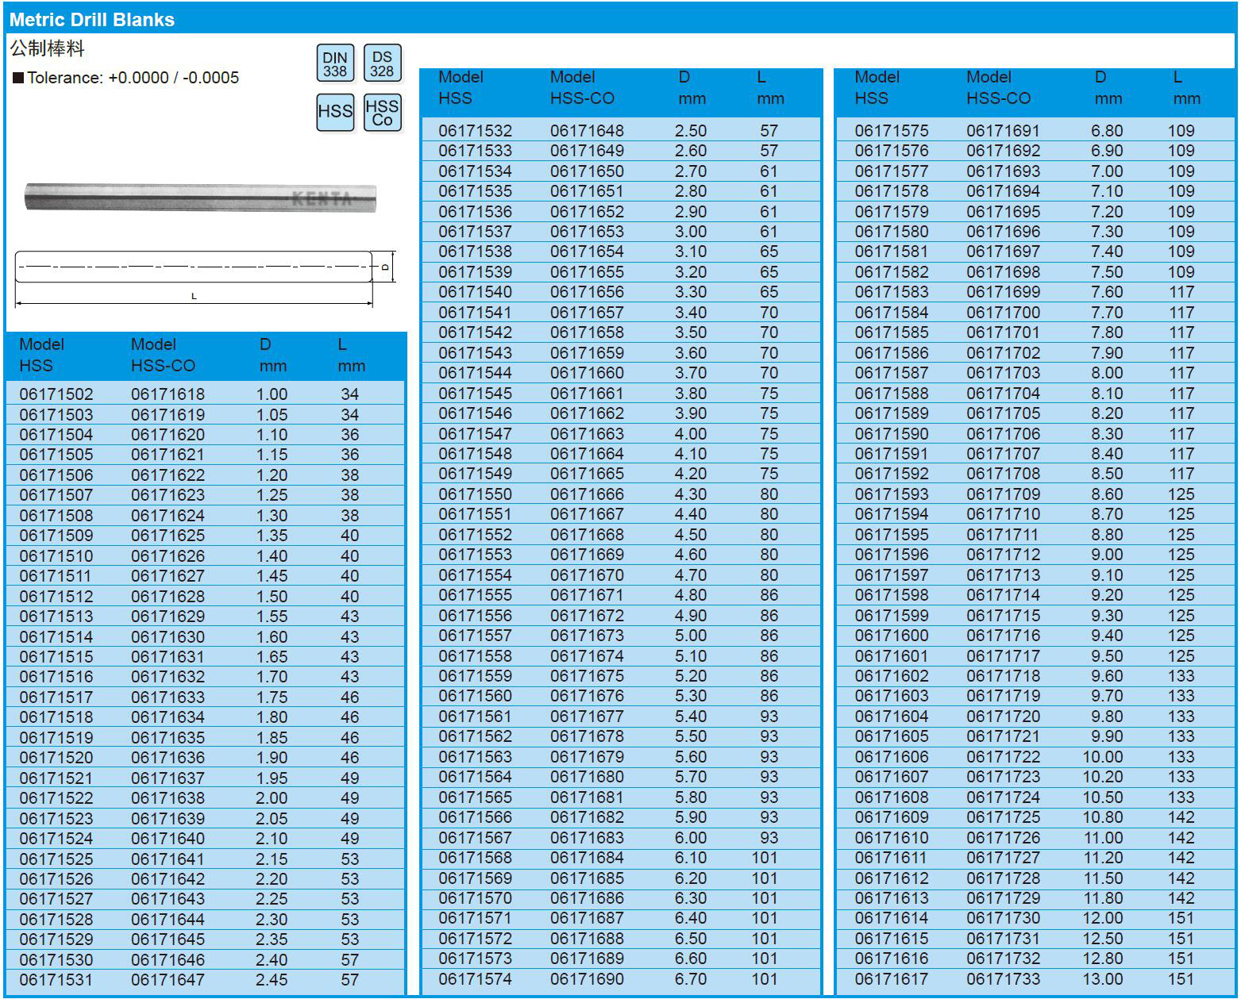The height and width of the screenshot is (999, 1241).
Task: Click model 06171606 for 10.00 mm
Action: pos(891,757)
